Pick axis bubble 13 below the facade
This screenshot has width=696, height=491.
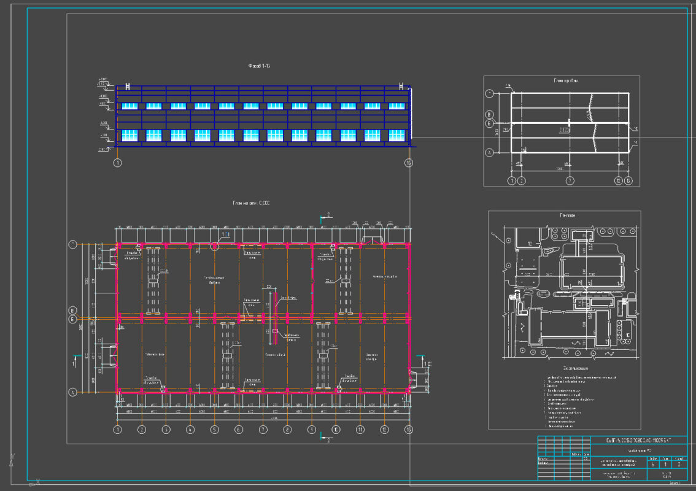click(409, 163)
